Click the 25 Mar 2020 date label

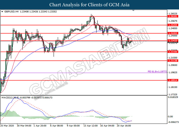(x=7, y=126)
